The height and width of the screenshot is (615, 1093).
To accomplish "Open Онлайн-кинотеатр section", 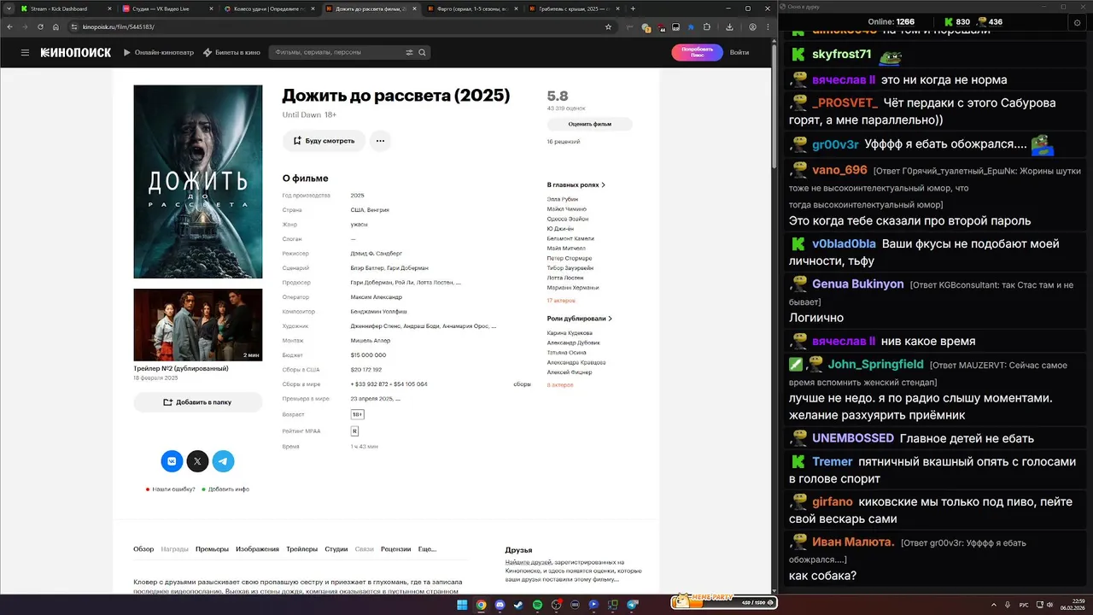I will 158,52.
